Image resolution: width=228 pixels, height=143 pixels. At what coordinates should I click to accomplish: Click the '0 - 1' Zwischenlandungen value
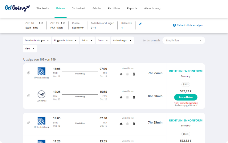click(x=93, y=28)
